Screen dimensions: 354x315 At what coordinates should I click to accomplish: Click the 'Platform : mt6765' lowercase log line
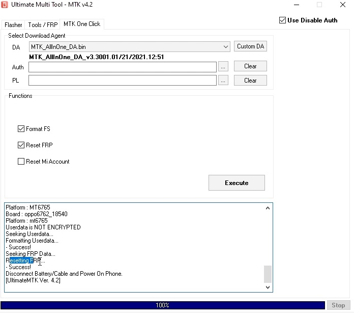coord(26,220)
